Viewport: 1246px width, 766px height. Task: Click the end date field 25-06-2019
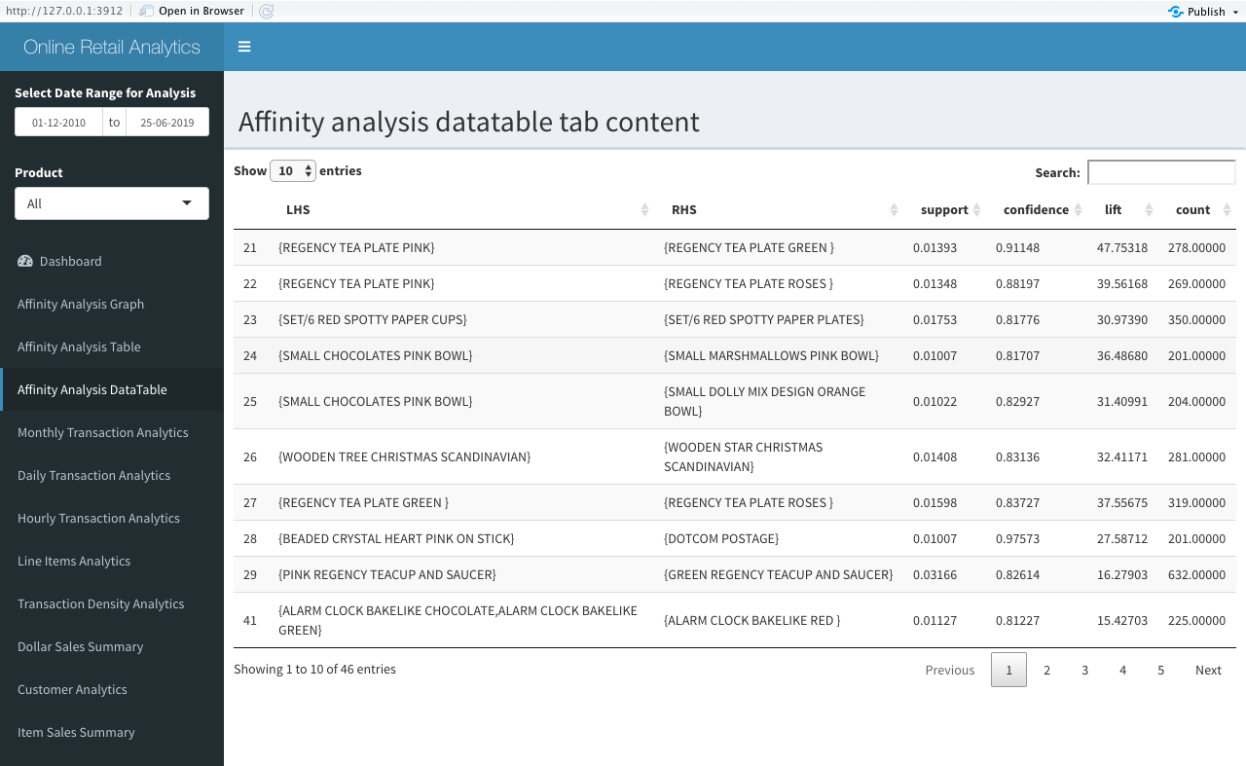[167, 123]
